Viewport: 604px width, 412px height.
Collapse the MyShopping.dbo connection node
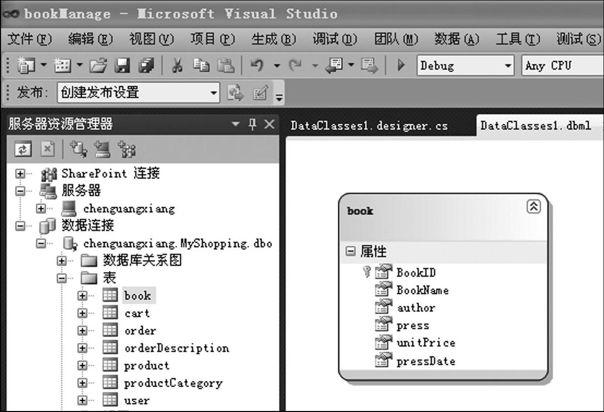coord(41,244)
